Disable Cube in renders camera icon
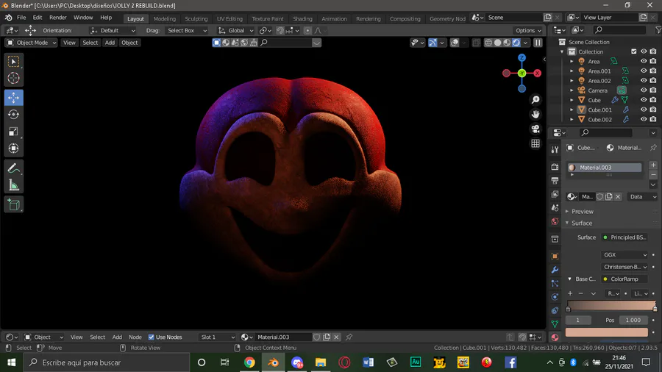This screenshot has width=662, height=372. pyautogui.click(x=653, y=100)
